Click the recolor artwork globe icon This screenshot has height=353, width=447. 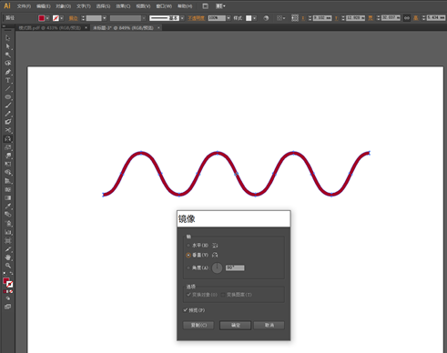click(266, 18)
